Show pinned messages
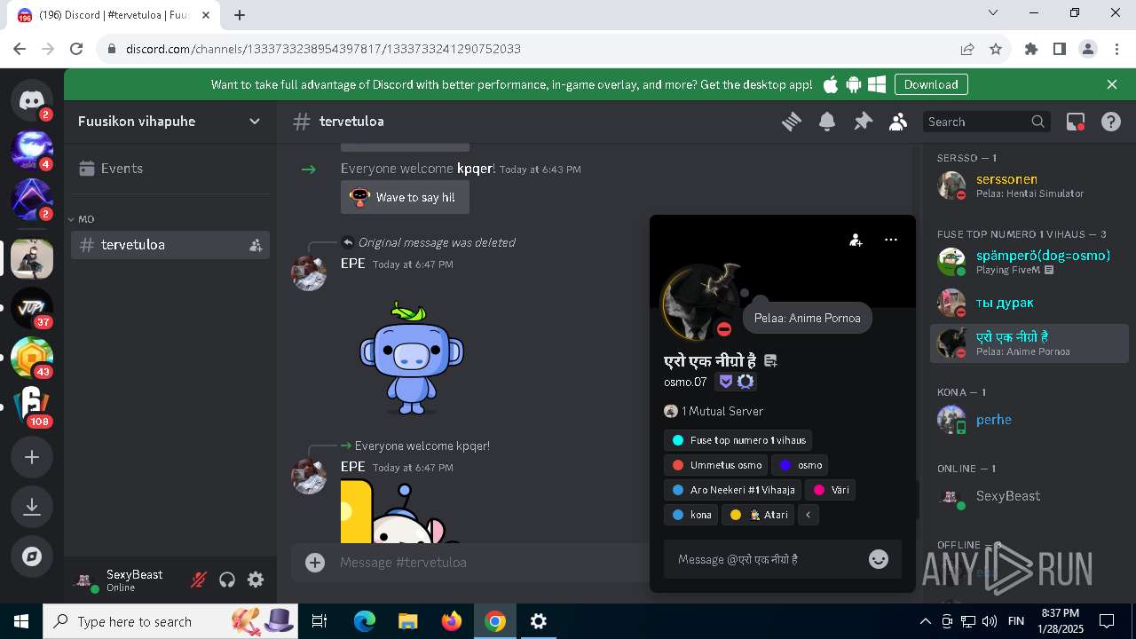This screenshot has width=1136, height=639. coord(863,122)
